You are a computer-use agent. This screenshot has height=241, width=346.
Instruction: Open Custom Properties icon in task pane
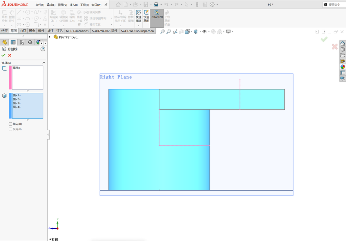343,73
